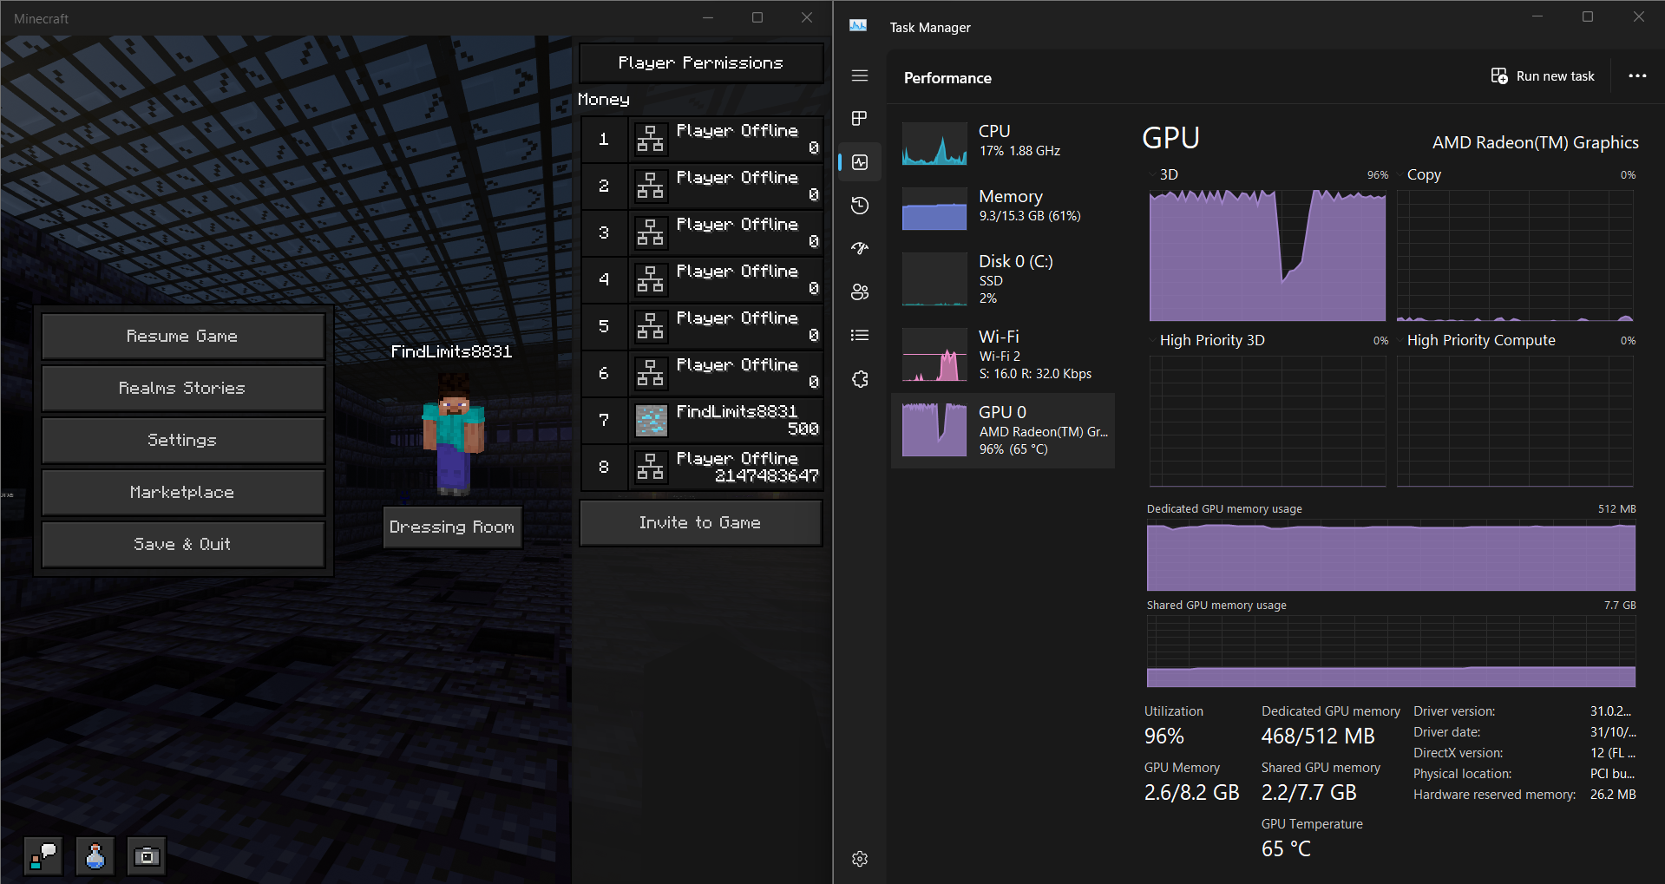Open the Copy engine graph dropdown
Viewport: 1665px width, 884px height.
pos(1400,175)
